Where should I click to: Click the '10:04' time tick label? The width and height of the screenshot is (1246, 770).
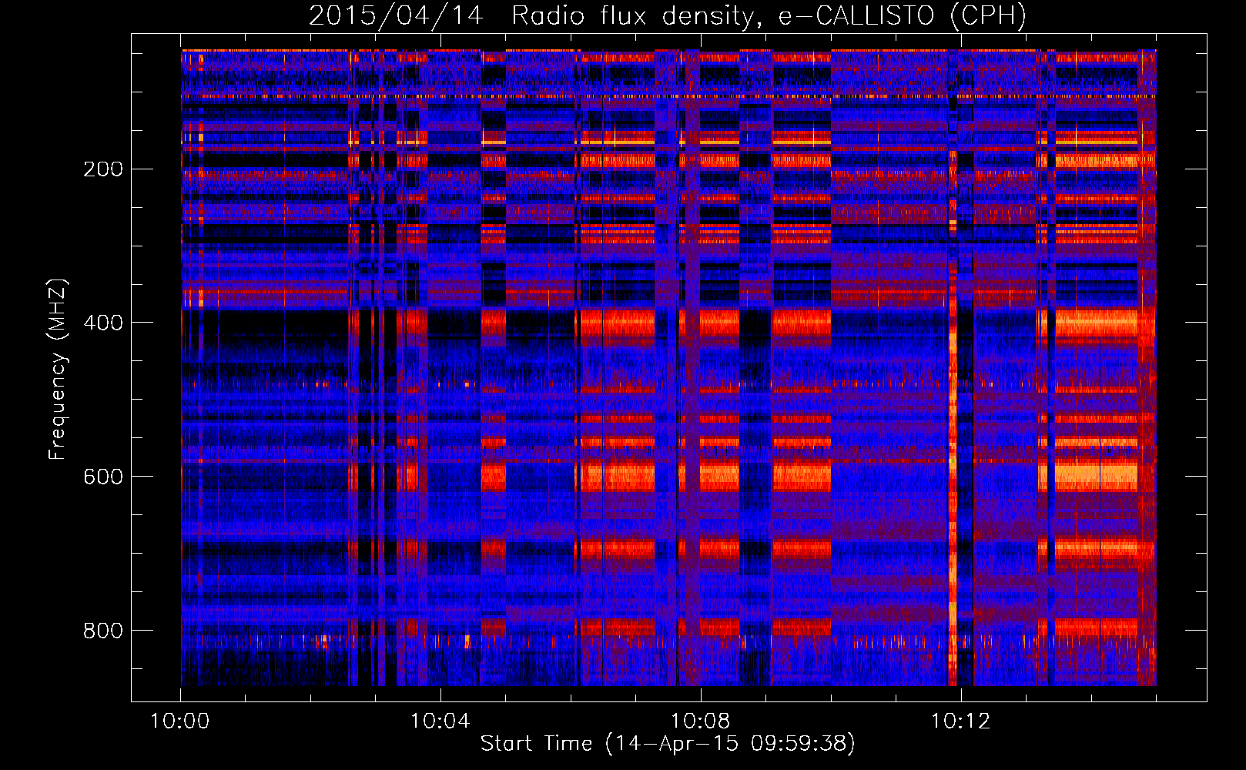click(x=440, y=721)
